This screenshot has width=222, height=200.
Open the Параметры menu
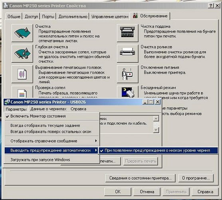coord(16,109)
